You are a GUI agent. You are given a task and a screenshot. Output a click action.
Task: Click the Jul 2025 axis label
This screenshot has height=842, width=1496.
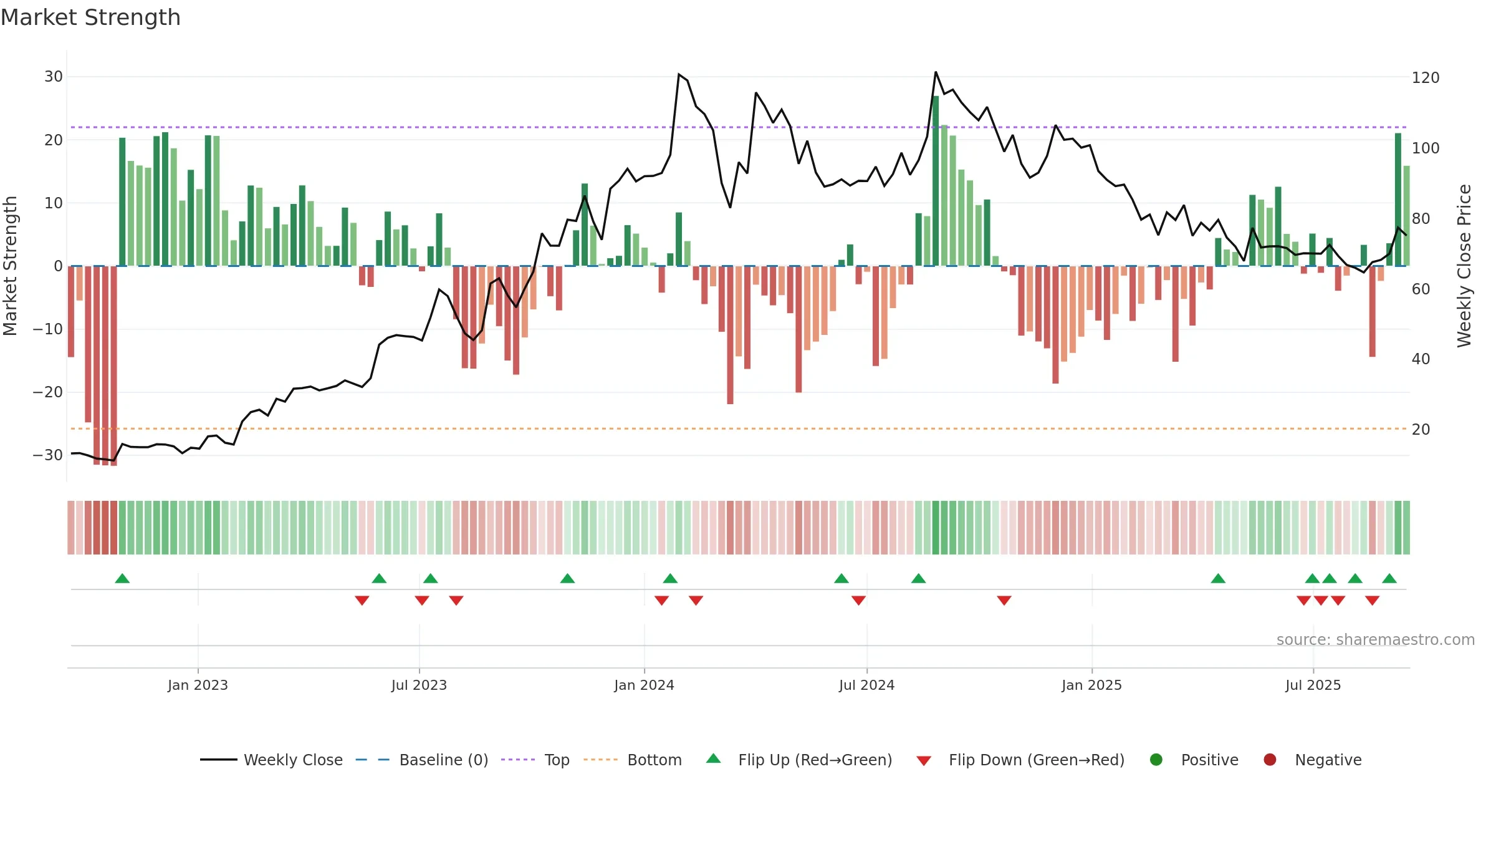[x=1313, y=685]
